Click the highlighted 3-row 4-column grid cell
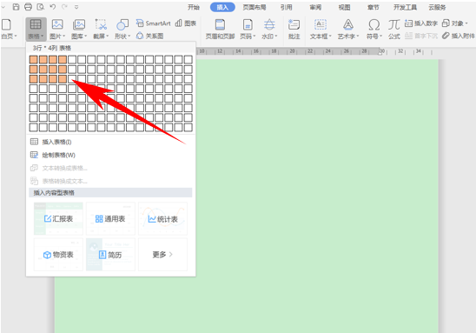 click(x=63, y=79)
